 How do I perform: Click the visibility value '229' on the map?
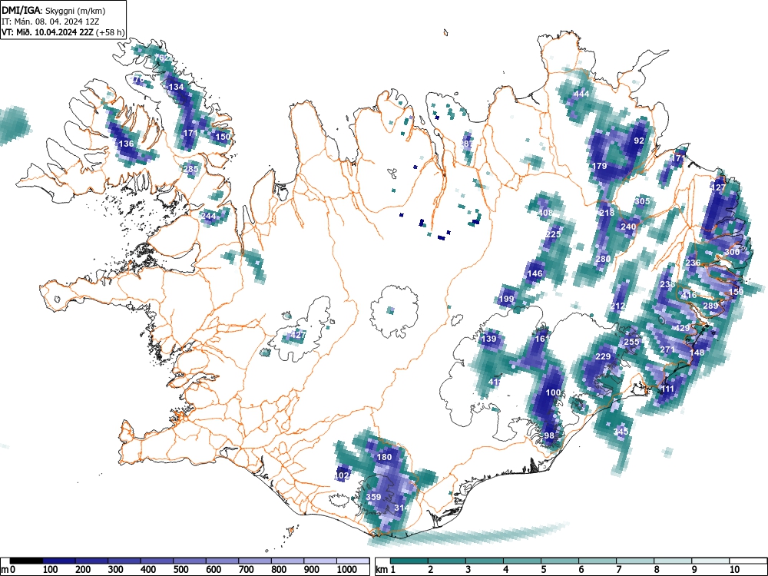pos(603,356)
